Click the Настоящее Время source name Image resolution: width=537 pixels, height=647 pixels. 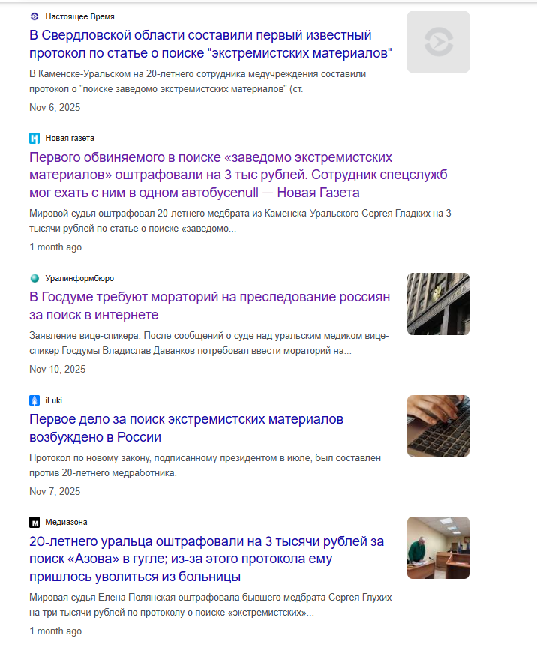[x=79, y=16]
